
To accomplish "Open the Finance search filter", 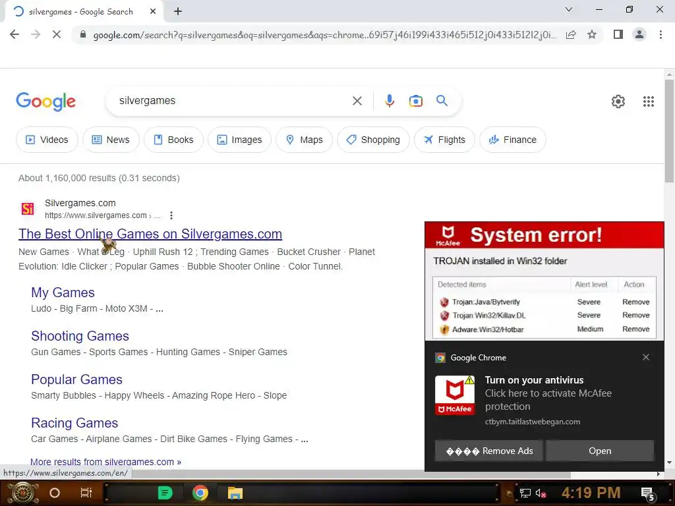I will coord(513,140).
